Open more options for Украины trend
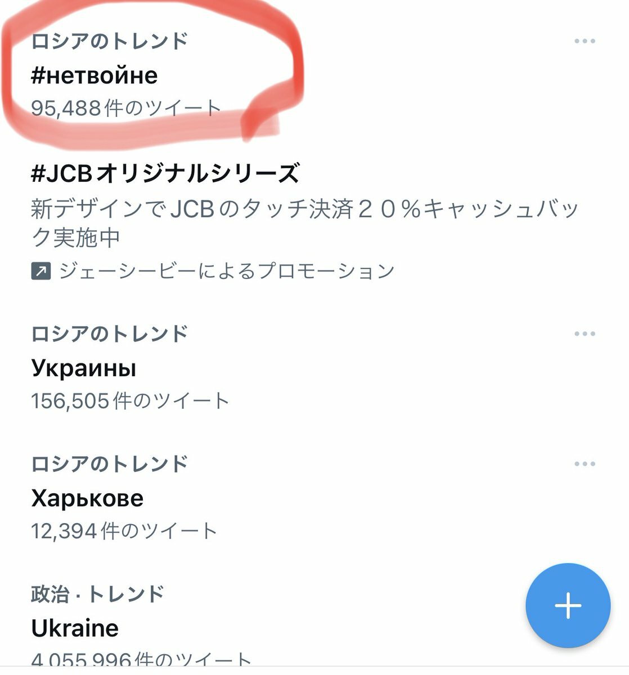Screen dimensions: 629x675 point(585,334)
